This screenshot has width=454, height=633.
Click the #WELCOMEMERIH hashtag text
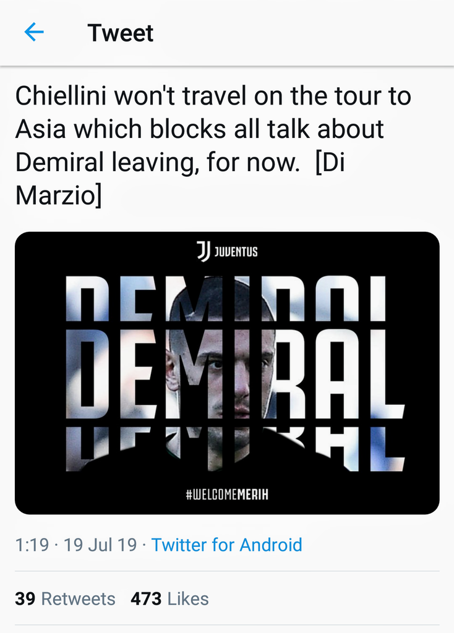pos(227,495)
